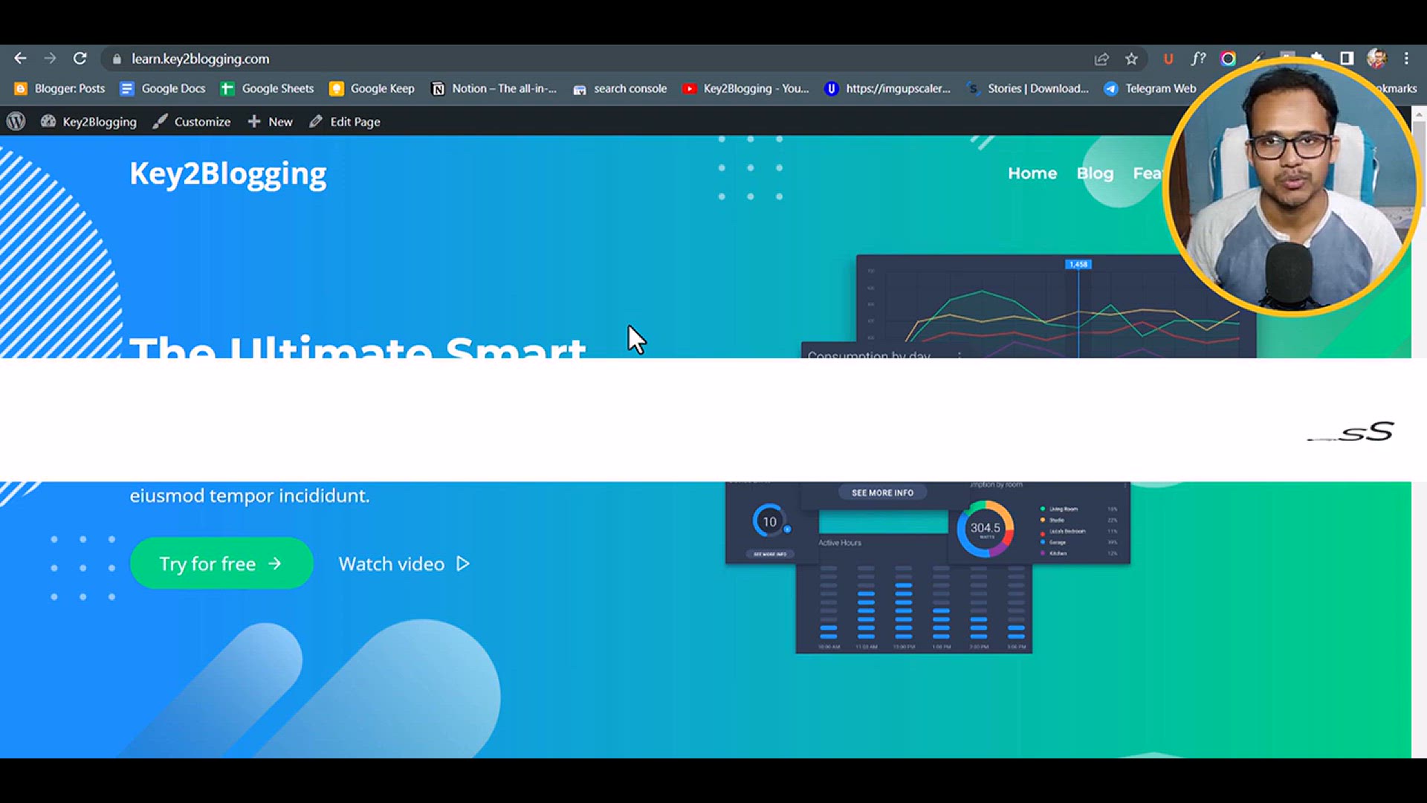1427x803 pixels.
Task: Click the WordPress logo in admin bar
Action: 16,121
